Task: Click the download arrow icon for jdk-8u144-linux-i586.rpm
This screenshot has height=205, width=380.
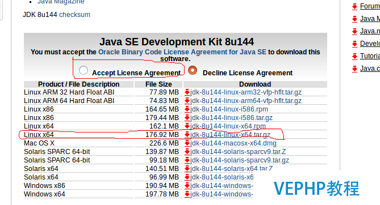Action: tap(187, 109)
